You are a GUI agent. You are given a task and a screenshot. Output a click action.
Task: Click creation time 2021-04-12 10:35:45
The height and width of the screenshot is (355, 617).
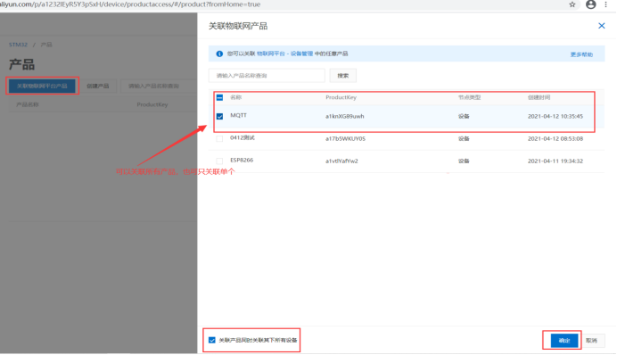tap(555, 116)
